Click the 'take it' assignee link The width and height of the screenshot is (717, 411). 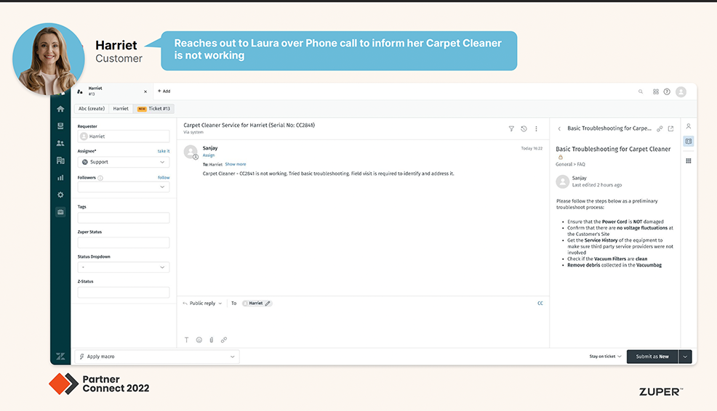click(164, 151)
